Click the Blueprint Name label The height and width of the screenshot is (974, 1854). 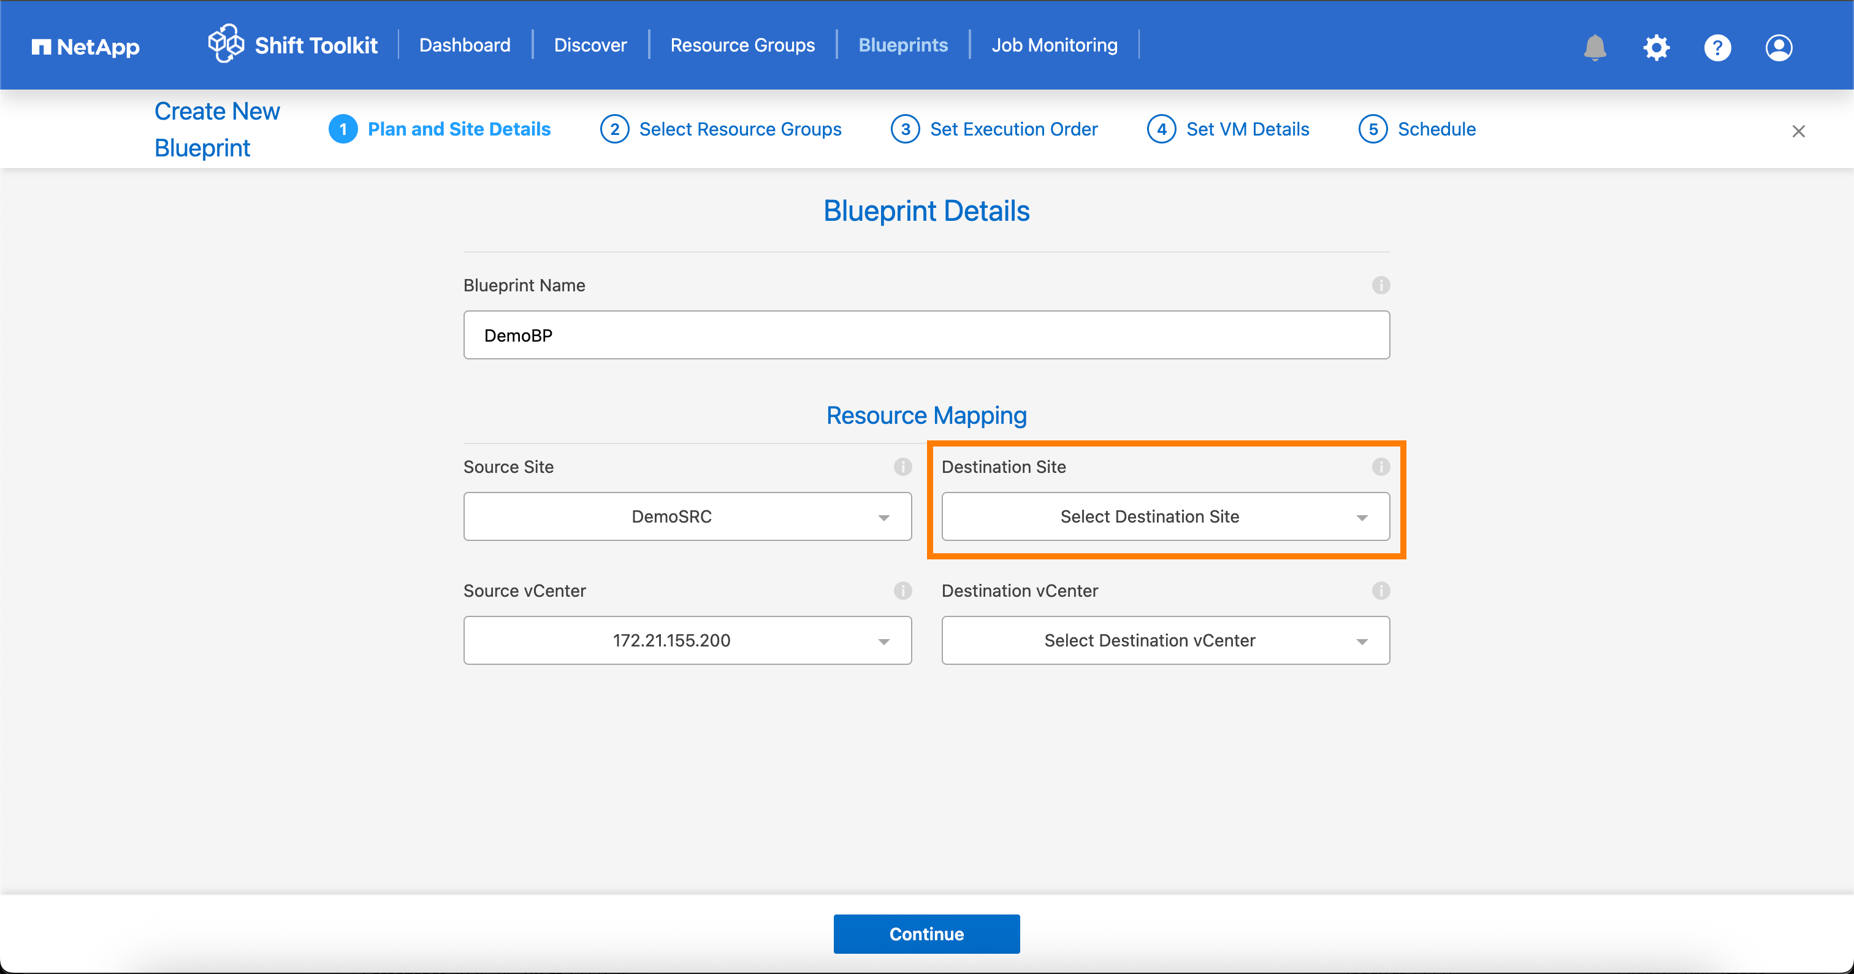click(x=524, y=285)
